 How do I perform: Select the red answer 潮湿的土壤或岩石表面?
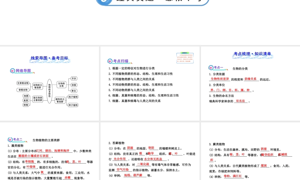(34, 156)
